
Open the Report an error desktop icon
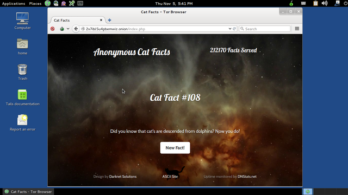point(22,123)
